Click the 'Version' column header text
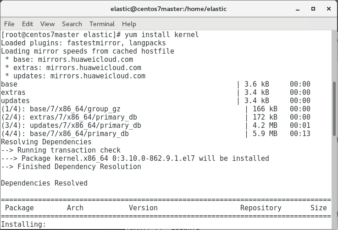This screenshot has height=230, width=338. tap(143, 208)
